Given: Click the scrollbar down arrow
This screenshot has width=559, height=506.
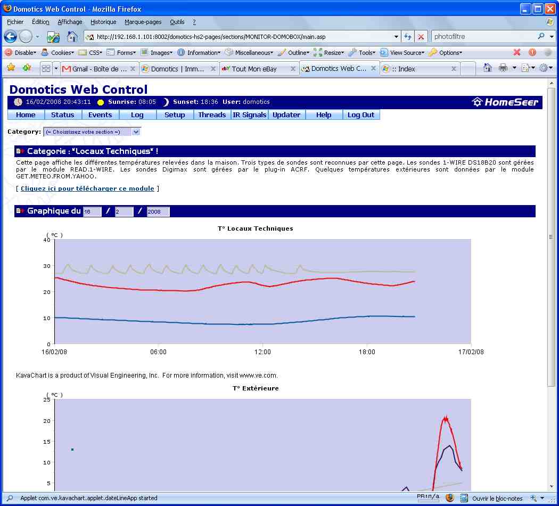Looking at the screenshot, I should 551,487.
